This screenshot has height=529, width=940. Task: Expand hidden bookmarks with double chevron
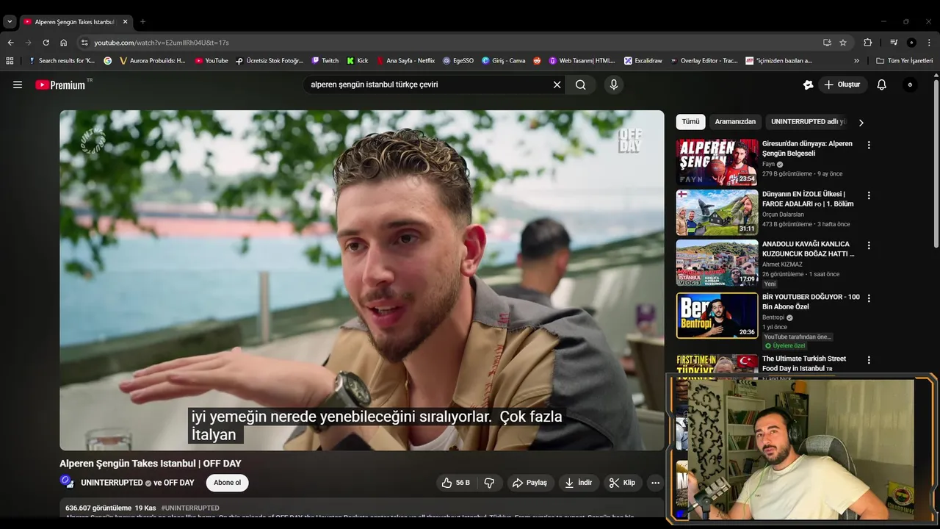(856, 61)
